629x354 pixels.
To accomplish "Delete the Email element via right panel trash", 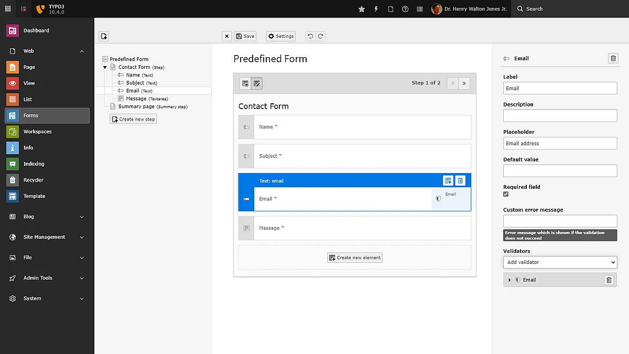I will (x=613, y=58).
